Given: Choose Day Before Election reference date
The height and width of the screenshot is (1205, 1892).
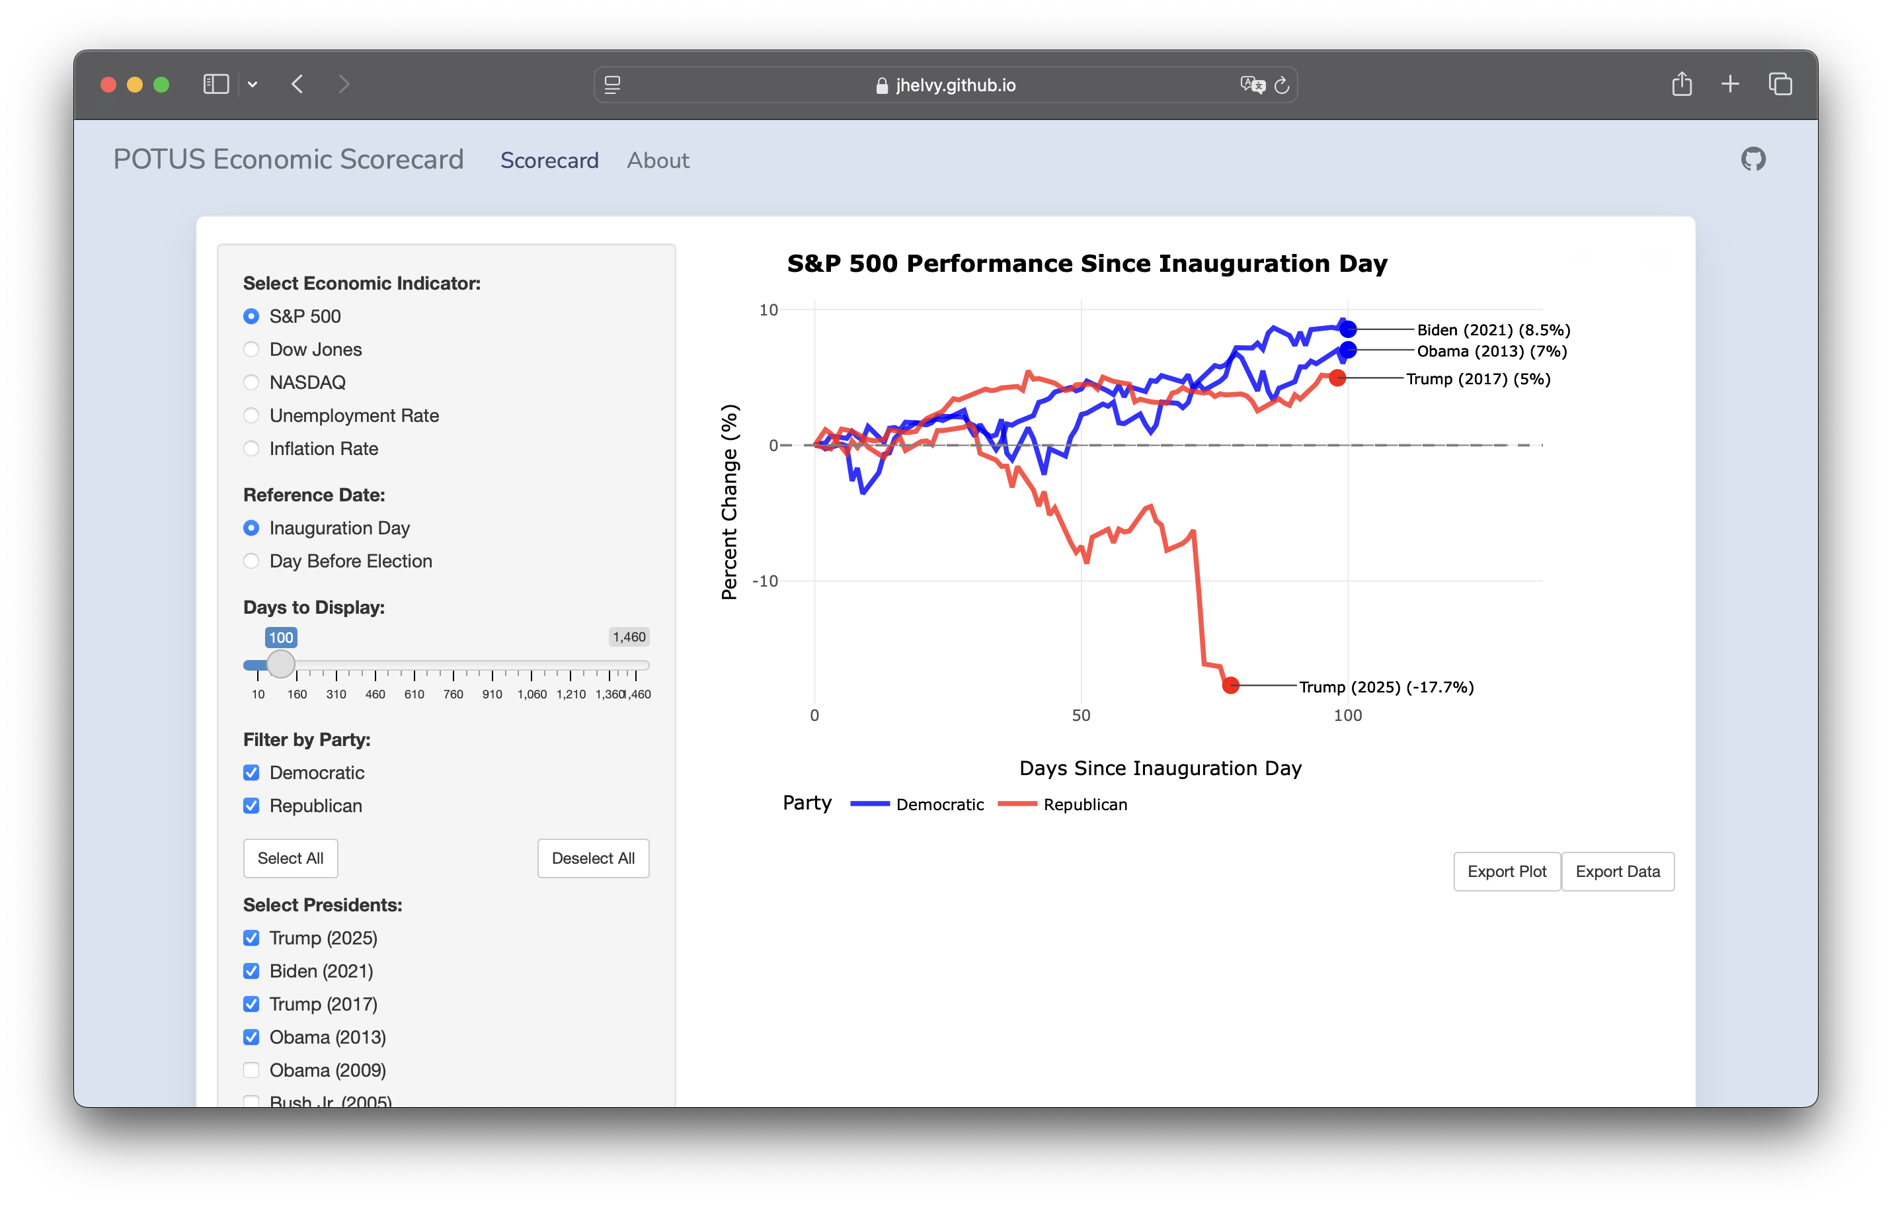Looking at the screenshot, I should pos(251,561).
